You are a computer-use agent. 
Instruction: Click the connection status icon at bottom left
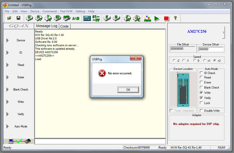click(19, 141)
